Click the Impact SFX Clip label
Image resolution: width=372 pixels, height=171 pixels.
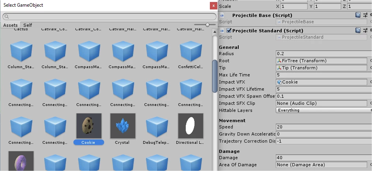[237, 103]
